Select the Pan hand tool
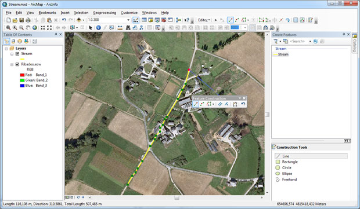 point(28,28)
